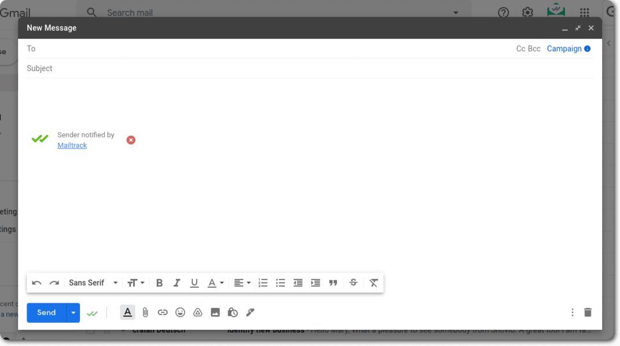Click the attach files paperclip icon
This screenshot has height=346, width=620.
[x=145, y=312]
